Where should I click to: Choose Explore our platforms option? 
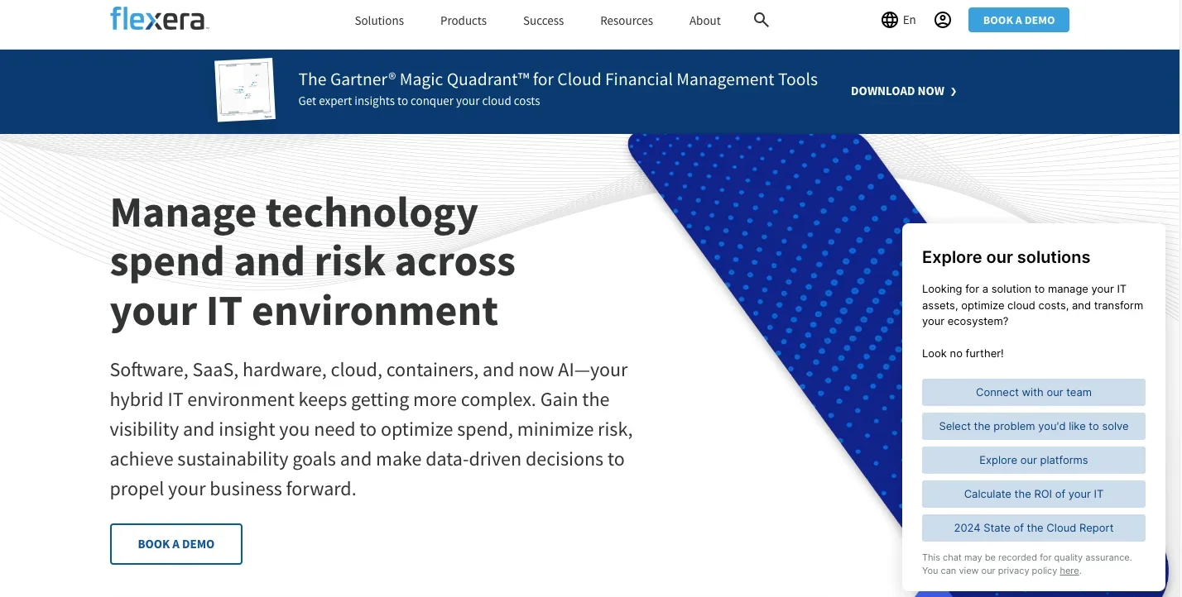1033,461
